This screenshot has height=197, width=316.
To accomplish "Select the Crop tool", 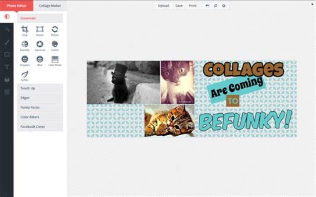I will 25,31.
